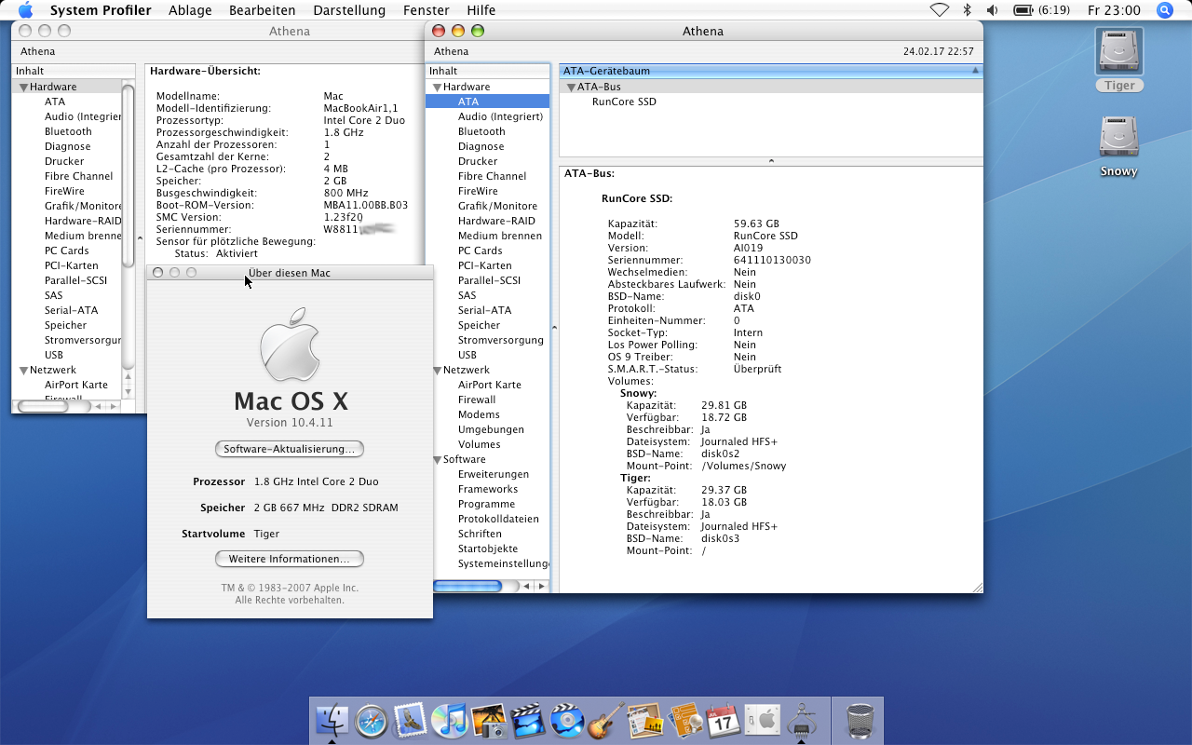
Task: Click the split-pane collapse arrow below device tree
Action: (x=771, y=161)
